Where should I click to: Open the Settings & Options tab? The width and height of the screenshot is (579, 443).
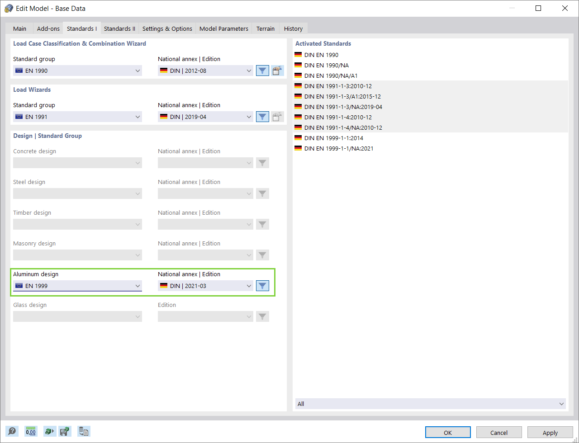(167, 28)
